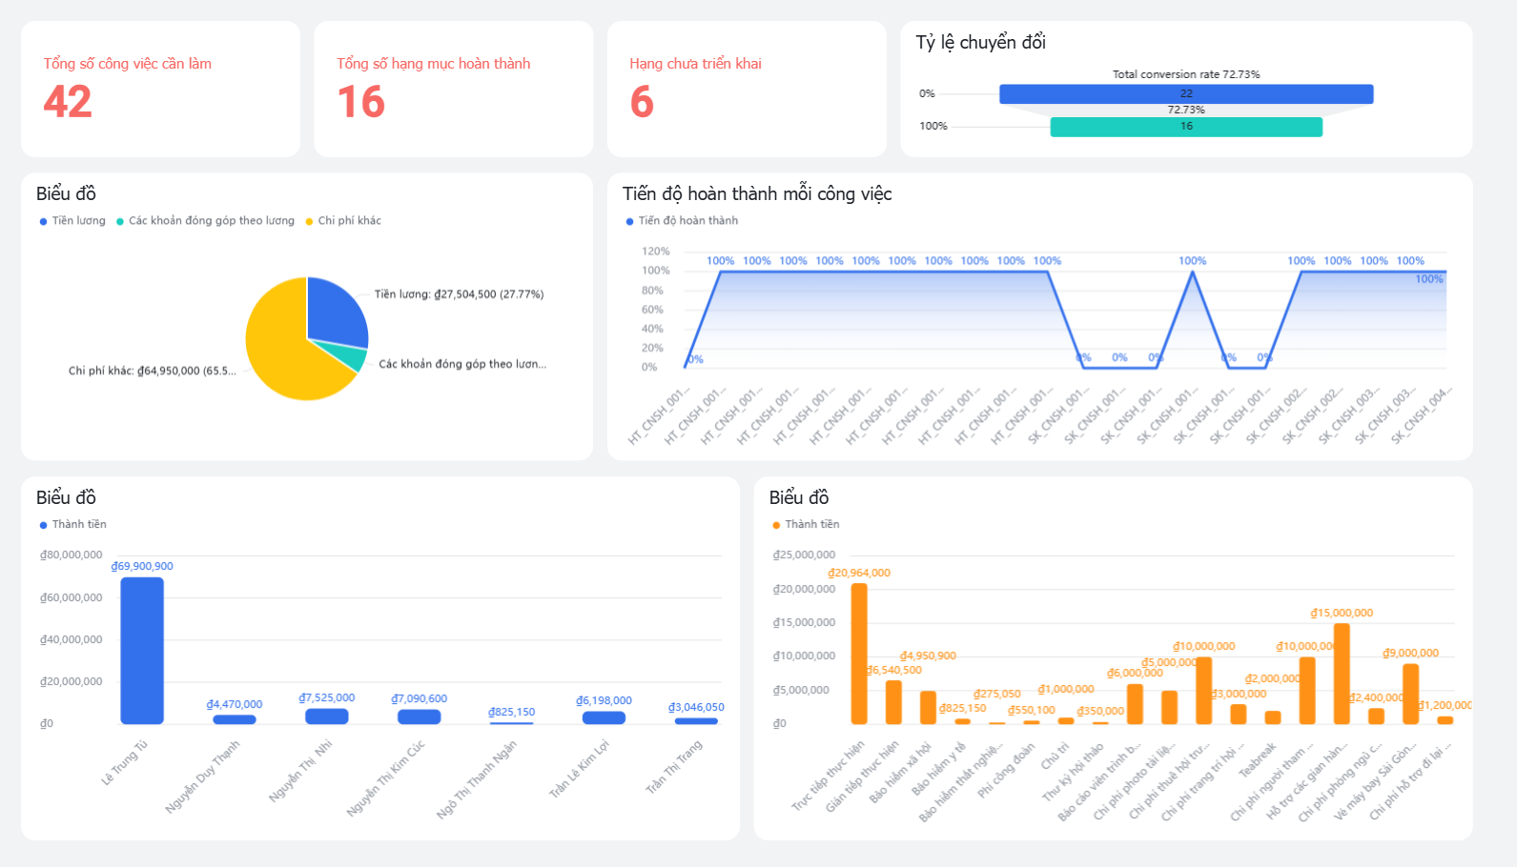This screenshot has width=1517, height=867.
Task: Select the Tổng số công việc cần làm card
Action: 160,89
